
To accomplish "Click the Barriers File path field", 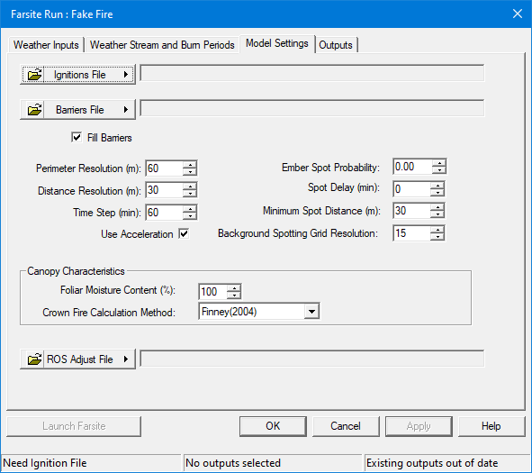I will pyautogui.click(x=312, y=108).
